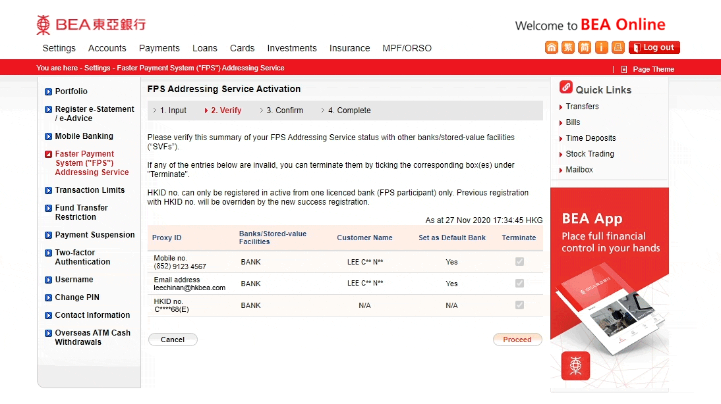Select step 1. Input
The width and height of the screenshot is (721, 404).
pos(173,111)
